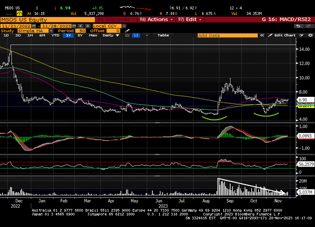Select the 1M range tab
This screenshot has height=227, width=315.
coord(30,36)
